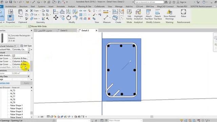Click the Cope geometry tool
Image resolution: width=217 pixels, height=122 pixels.
pos(35,11)
